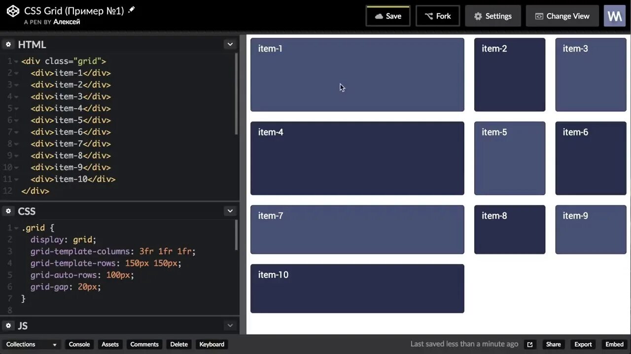Click the CodePen logo
This screenshot has height=354, width=631.
13,11
